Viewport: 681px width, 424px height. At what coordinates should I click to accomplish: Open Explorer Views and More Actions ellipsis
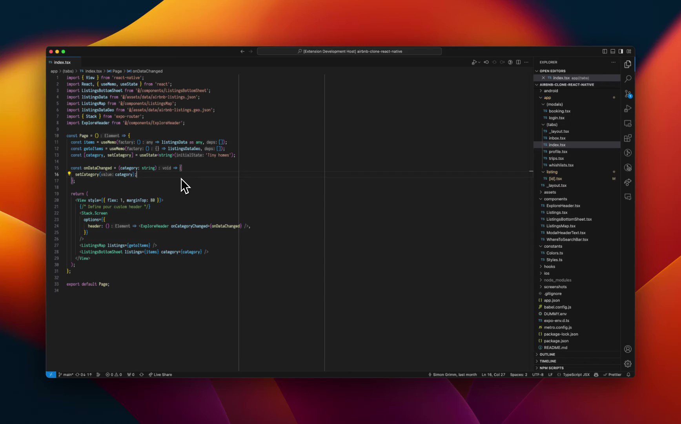(x=613, y=62)
